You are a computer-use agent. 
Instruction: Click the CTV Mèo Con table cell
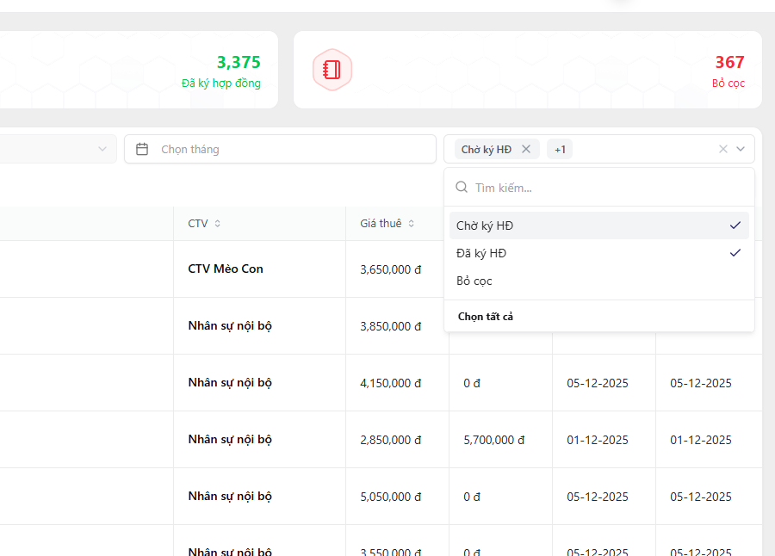[x=226, y=269]
